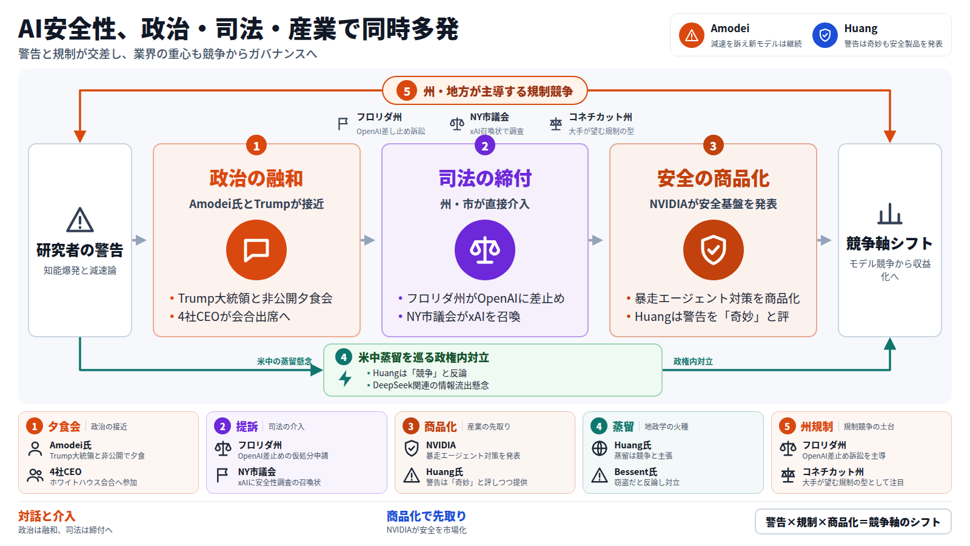Click the number 1 badge above 政治の融和
Image resolution: width=970 pixels, height=546 pixels.
tap(256, 146)
